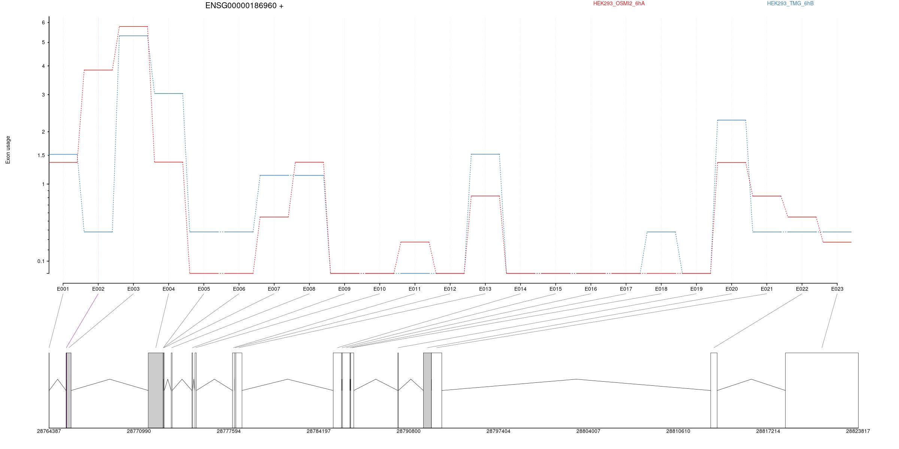Viewport: 899px width, 449px height.
Task: Click the gene title ENSG00000186960 +
Action: [244, 6]
